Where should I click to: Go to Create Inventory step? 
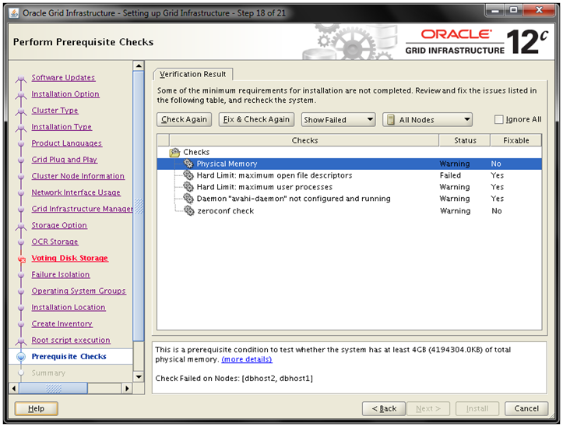pyautogui.click(x=62, y=324)
